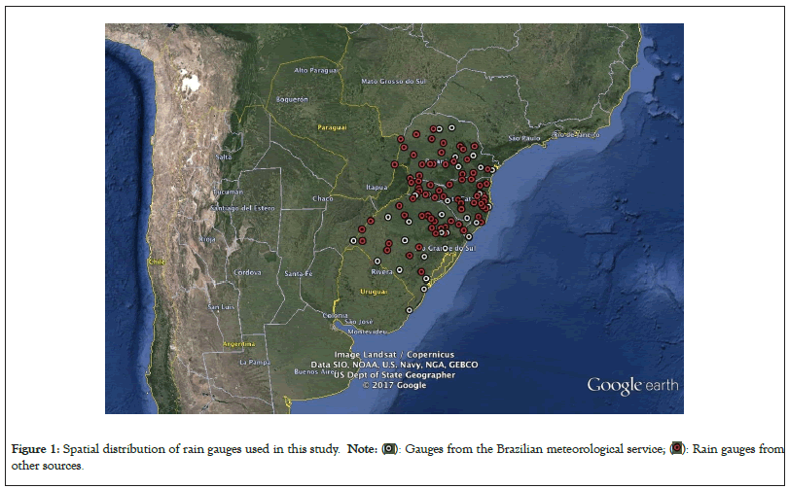Select the Sao Paulo map label

click(x=523, y=138)
